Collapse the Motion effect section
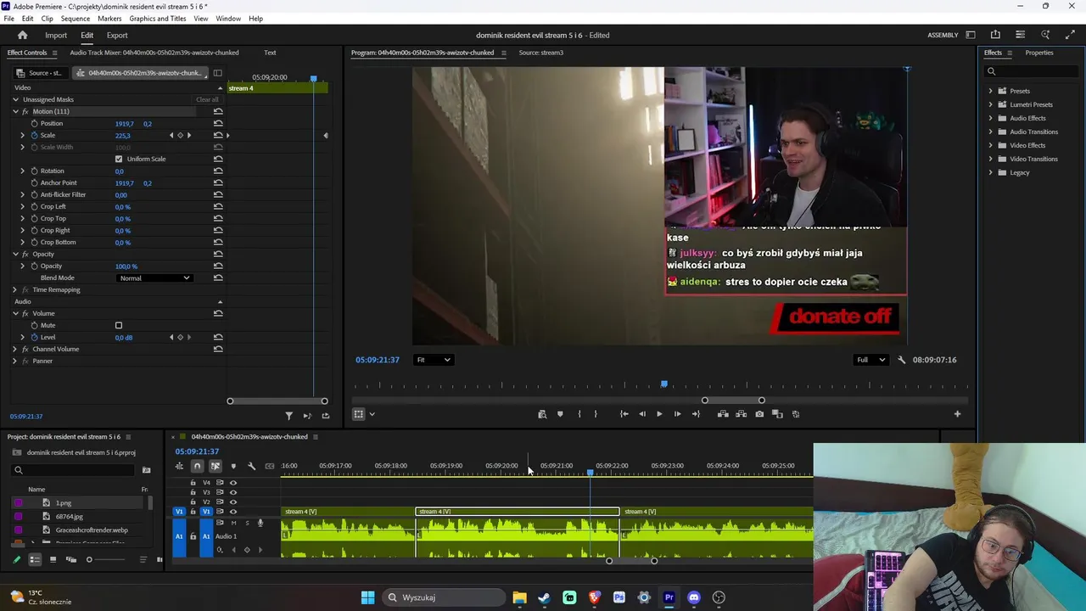Image resolution: width=1086 pixels, height=611 pixels. pyautogui.click(x=15, y=111)
